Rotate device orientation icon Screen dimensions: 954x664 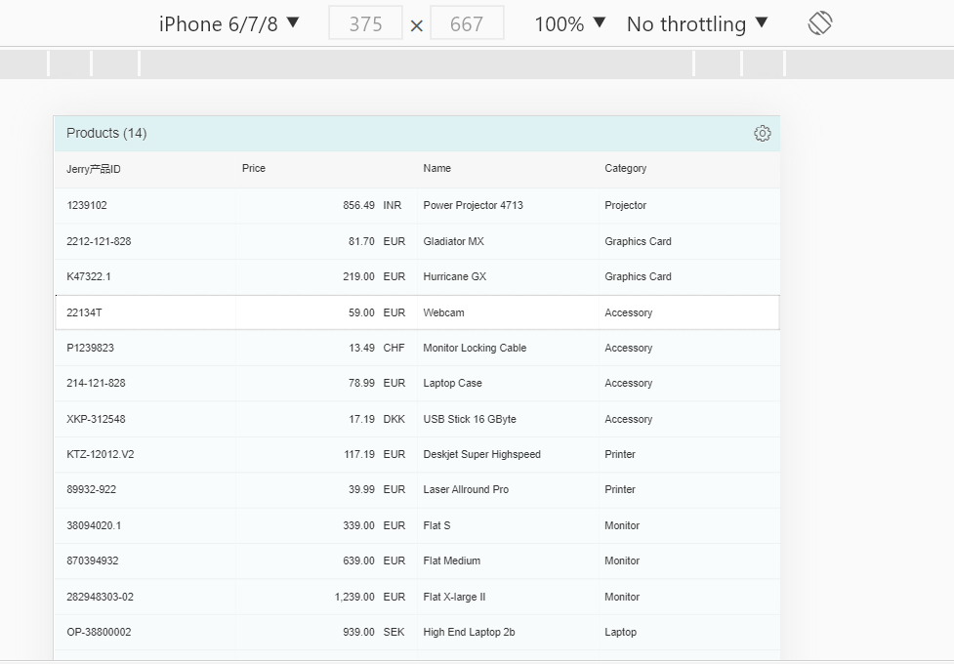[x=819, y=23]
